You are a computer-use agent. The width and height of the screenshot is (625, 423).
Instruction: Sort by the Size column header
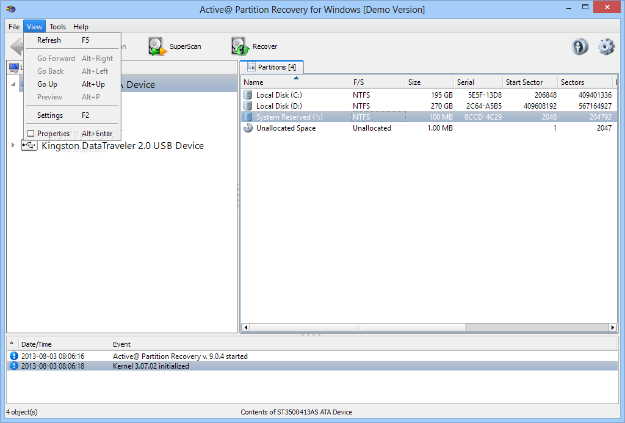(429, 82)
